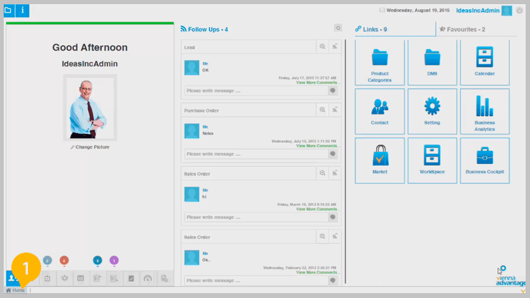Image resolution: width=530 pixels, height=298 pixels.
Task: Zoom into the Lead follow-up record
Action: click(x=322, y=46)
